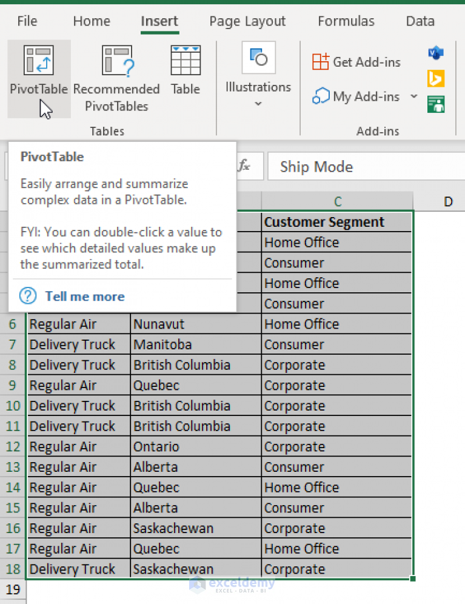Image resolution: width=465 pixels, height=604 pixels.
Task: Open the File menu
Action: click(x=27, y=21)
